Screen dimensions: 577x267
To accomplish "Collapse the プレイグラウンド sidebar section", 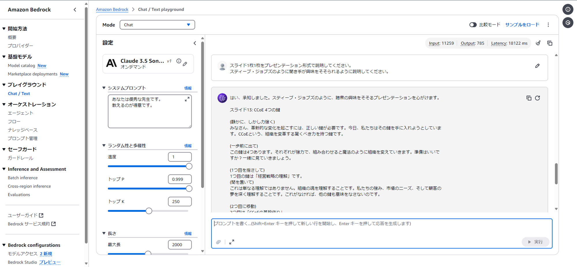I will tap(4, 85).
